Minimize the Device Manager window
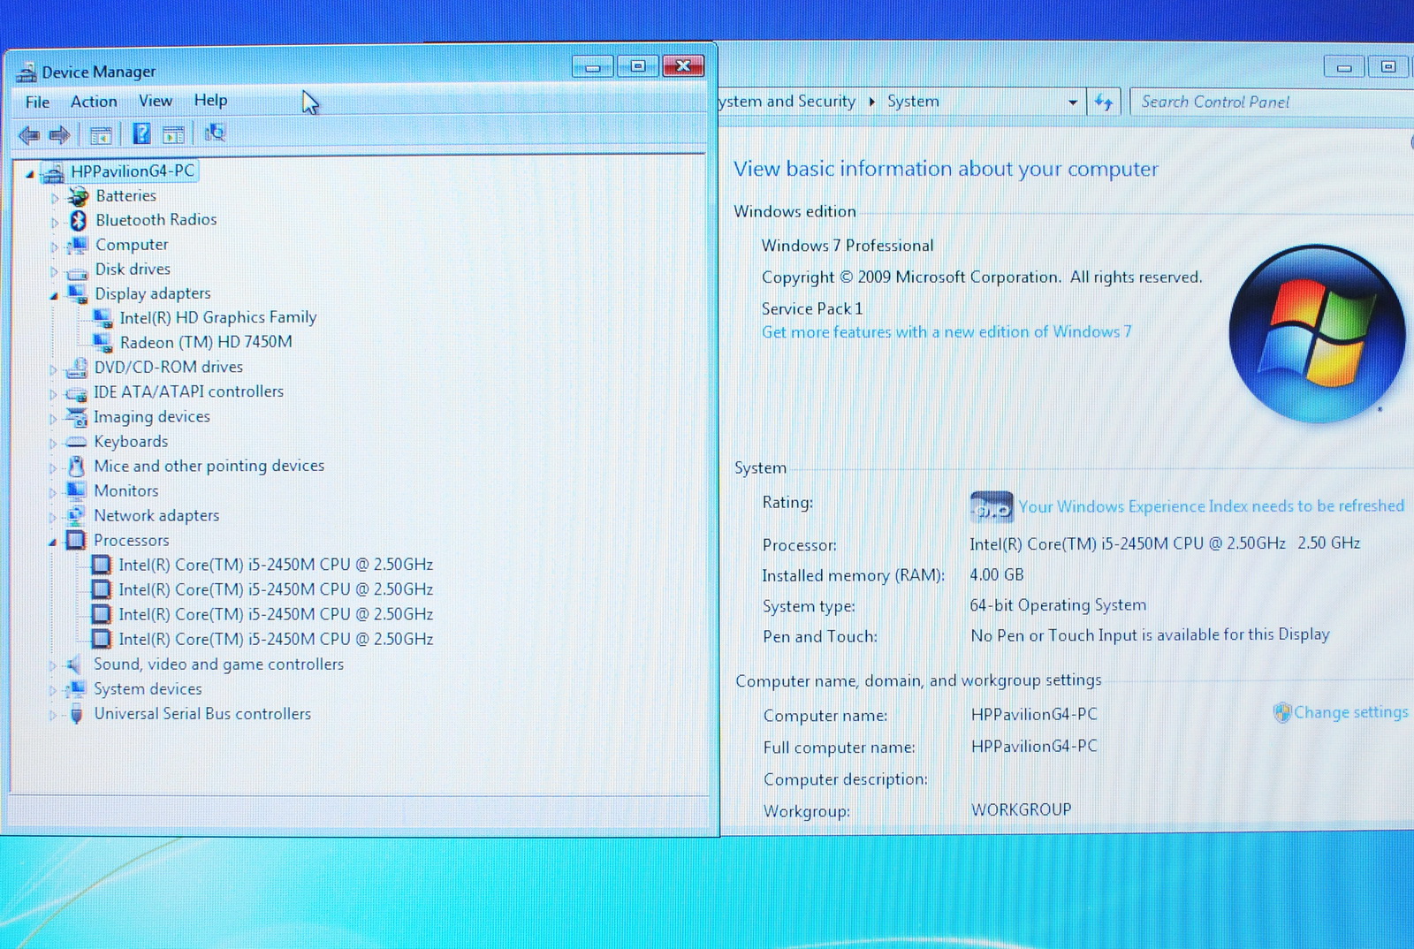This screenshot has width=1414, height=949. 592,67
